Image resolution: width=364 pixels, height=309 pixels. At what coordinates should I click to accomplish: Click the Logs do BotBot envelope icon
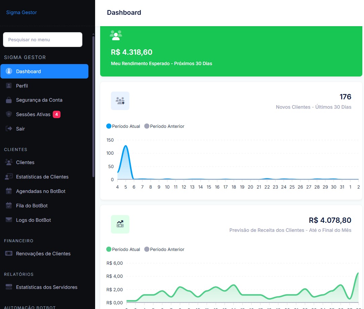coord(9,220)
